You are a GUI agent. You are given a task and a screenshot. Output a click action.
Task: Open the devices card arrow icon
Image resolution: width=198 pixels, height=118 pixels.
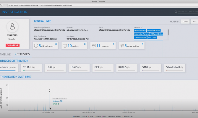tap(85, 44)
